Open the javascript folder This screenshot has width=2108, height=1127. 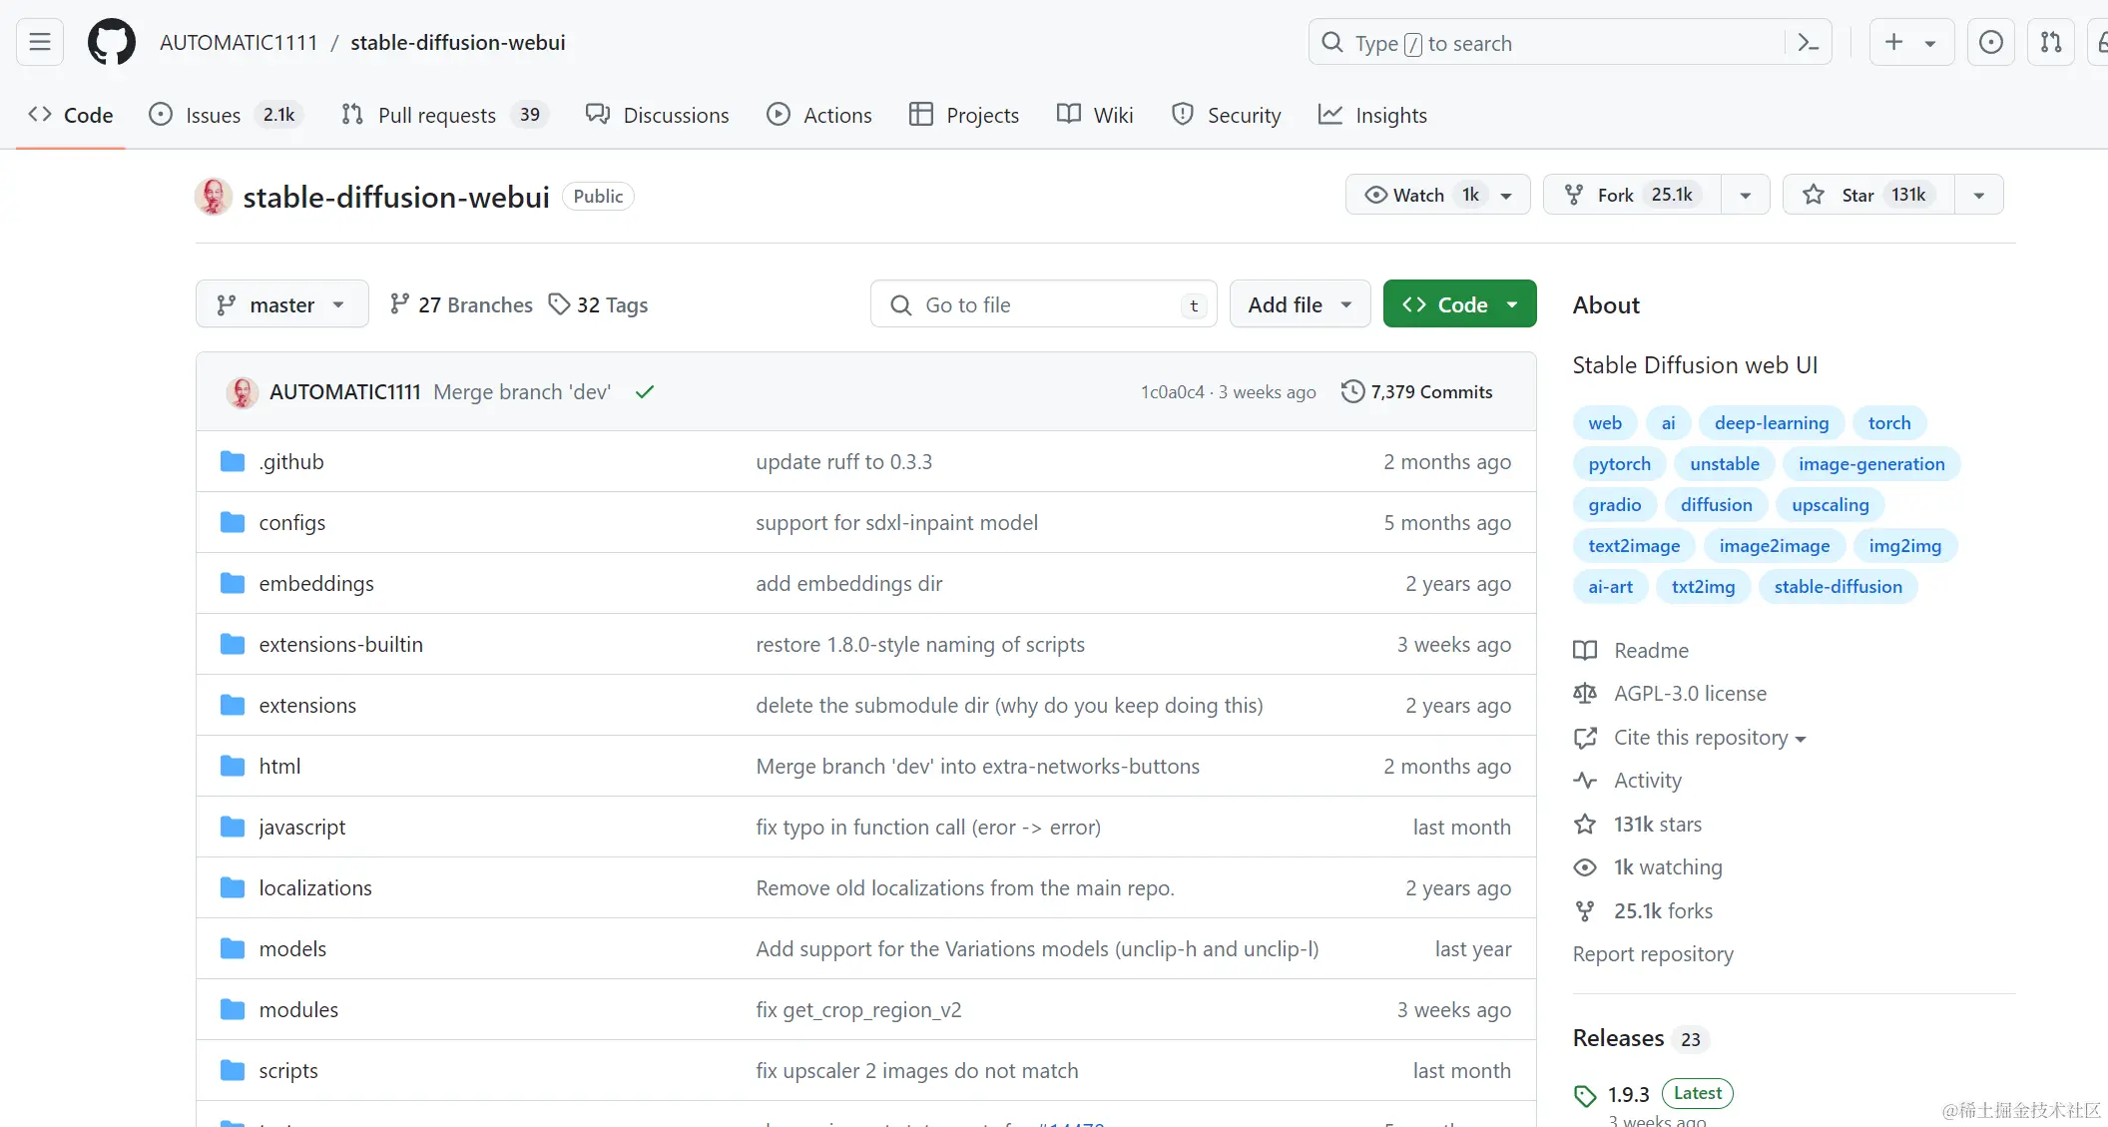tap(302, 827)
